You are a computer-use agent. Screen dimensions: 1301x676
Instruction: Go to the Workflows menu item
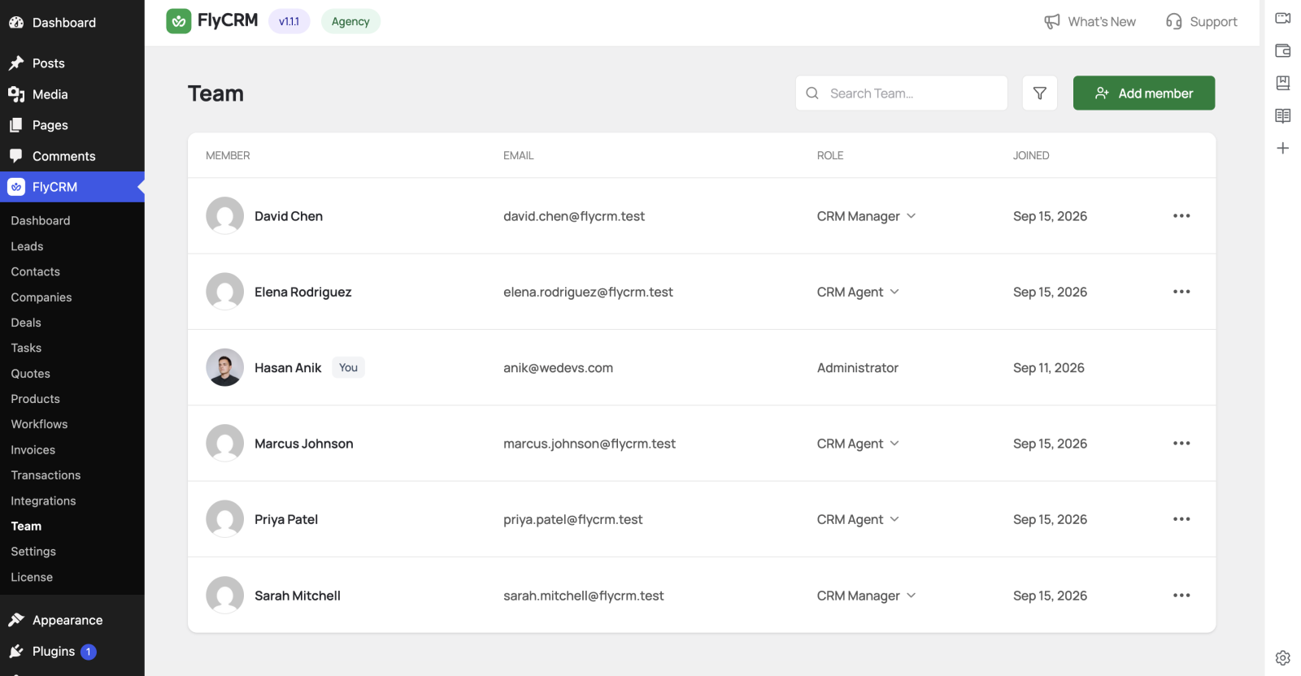(39, 424)
